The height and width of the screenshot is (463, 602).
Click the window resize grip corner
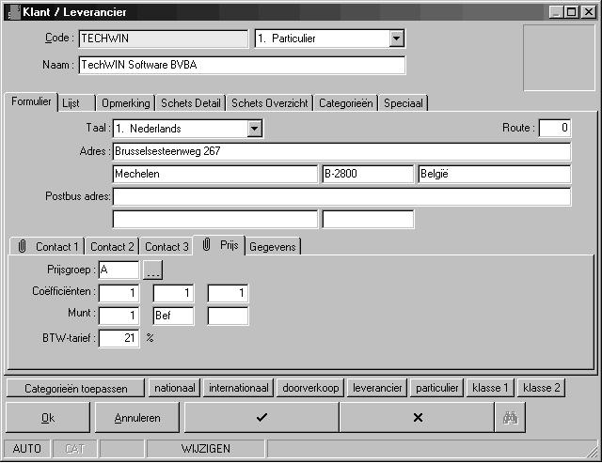tap(592, 451)
